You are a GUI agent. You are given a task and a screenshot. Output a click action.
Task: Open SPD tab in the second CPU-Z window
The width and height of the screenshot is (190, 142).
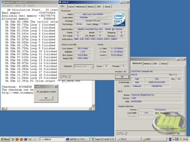coord(155,64)
